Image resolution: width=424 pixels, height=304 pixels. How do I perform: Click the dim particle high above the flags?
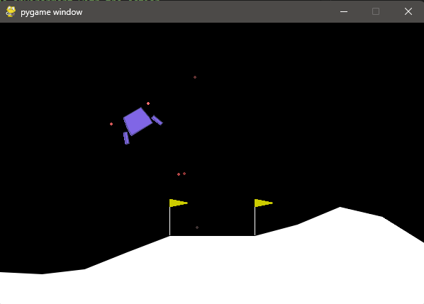pyautogui.click(x=195, y=77)
